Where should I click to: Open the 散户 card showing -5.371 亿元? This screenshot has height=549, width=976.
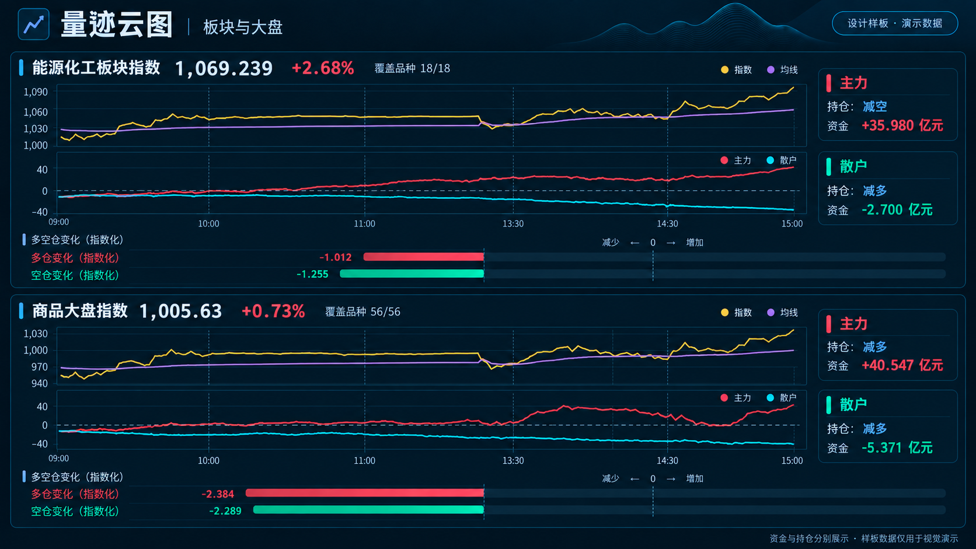point(888,426)
